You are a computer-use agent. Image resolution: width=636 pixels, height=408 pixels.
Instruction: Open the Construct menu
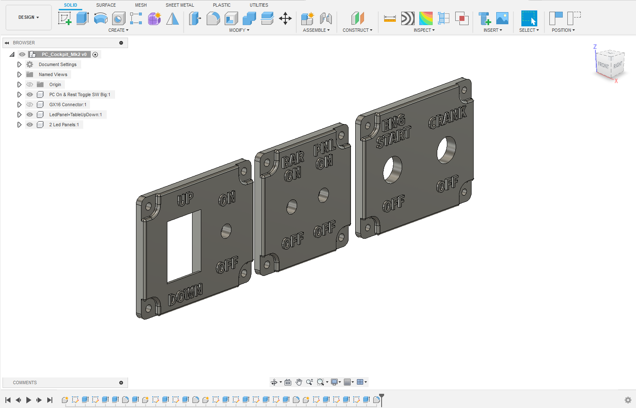tap(357, 30)
